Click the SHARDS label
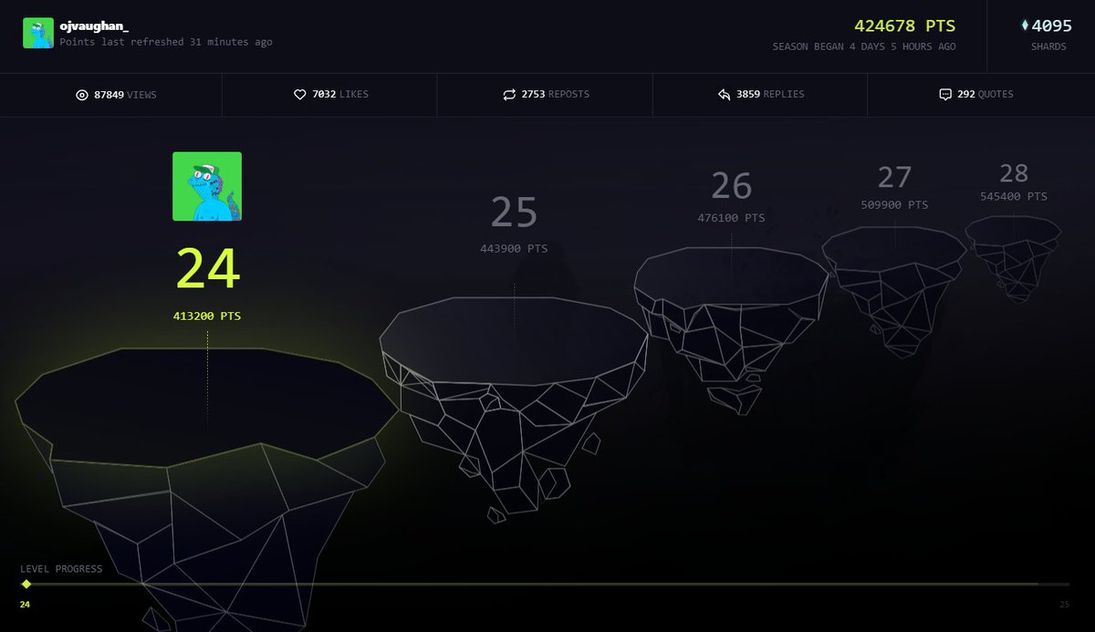Screen dimensions: 1095x632 click(1048, 47)
